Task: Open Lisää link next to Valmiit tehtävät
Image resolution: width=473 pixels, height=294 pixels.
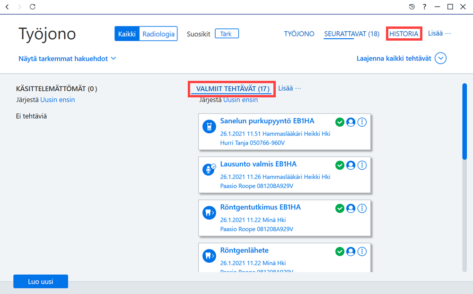Action: [x=289, y=88]
